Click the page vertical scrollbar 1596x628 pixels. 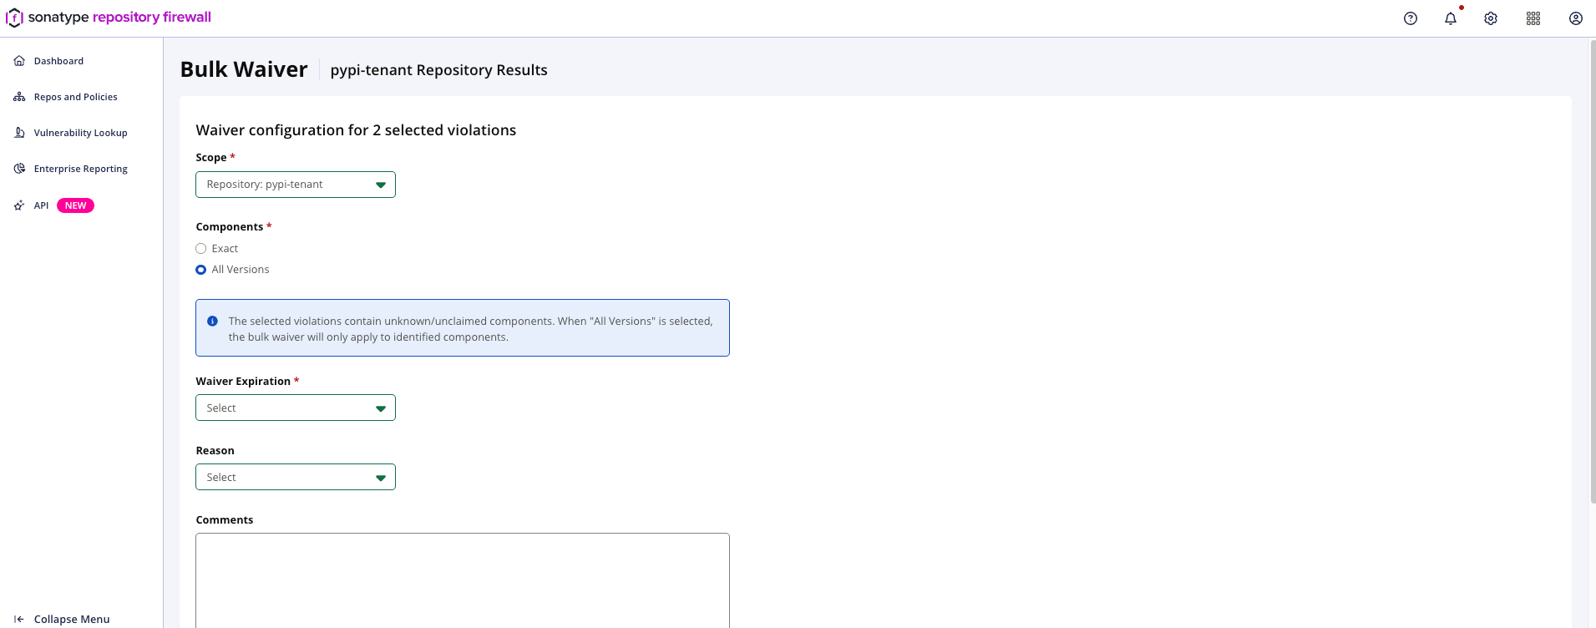(1593, 271)
